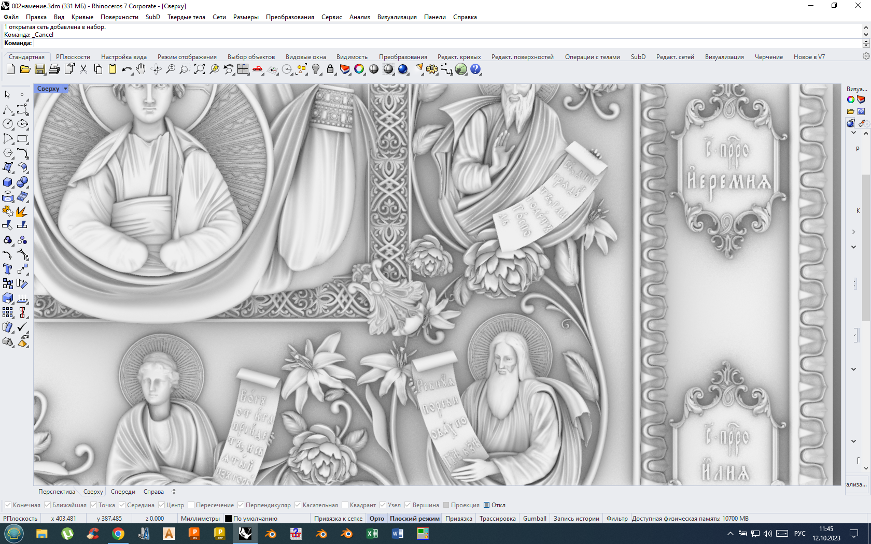
Task: Toggle the Плоский режим button
Action: pyautogui.click(x=415, y=519)
